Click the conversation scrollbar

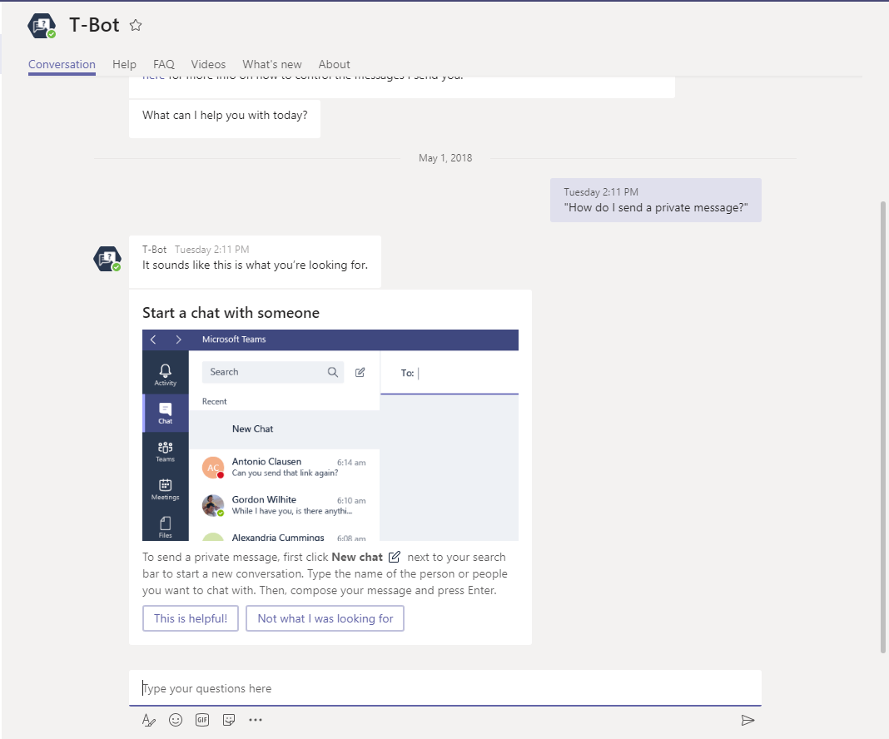pos(883,426)
